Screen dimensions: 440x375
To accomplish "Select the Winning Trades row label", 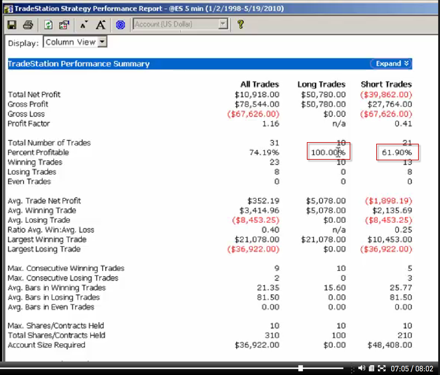I will 35,162.
